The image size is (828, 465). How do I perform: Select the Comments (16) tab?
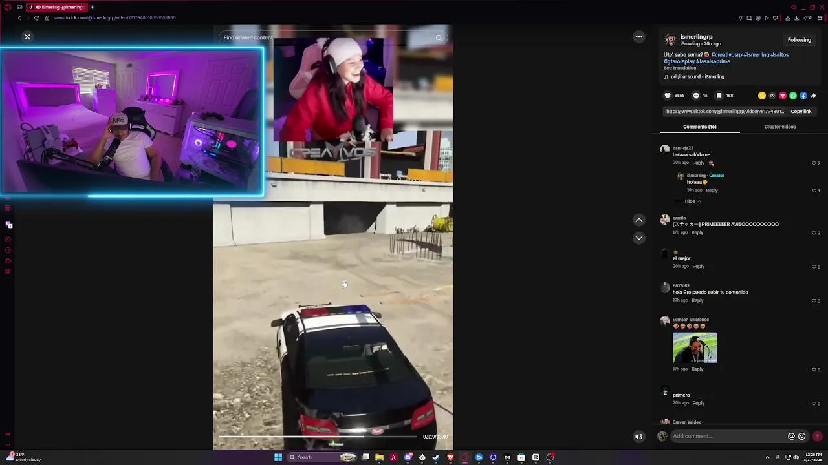coord(700,127)
